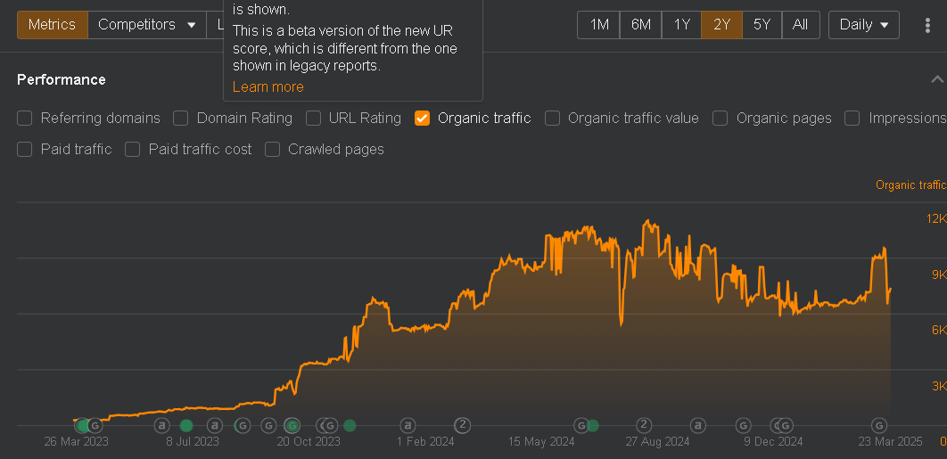Click the '2' marker above 27 Aug 2024
Screen dimensions: 947x459
[x=644, y=424]
